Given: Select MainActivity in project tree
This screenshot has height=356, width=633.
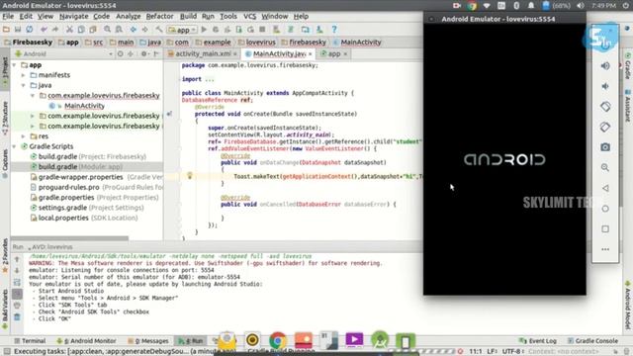Looking at the screenshot, I should point(84,106).
